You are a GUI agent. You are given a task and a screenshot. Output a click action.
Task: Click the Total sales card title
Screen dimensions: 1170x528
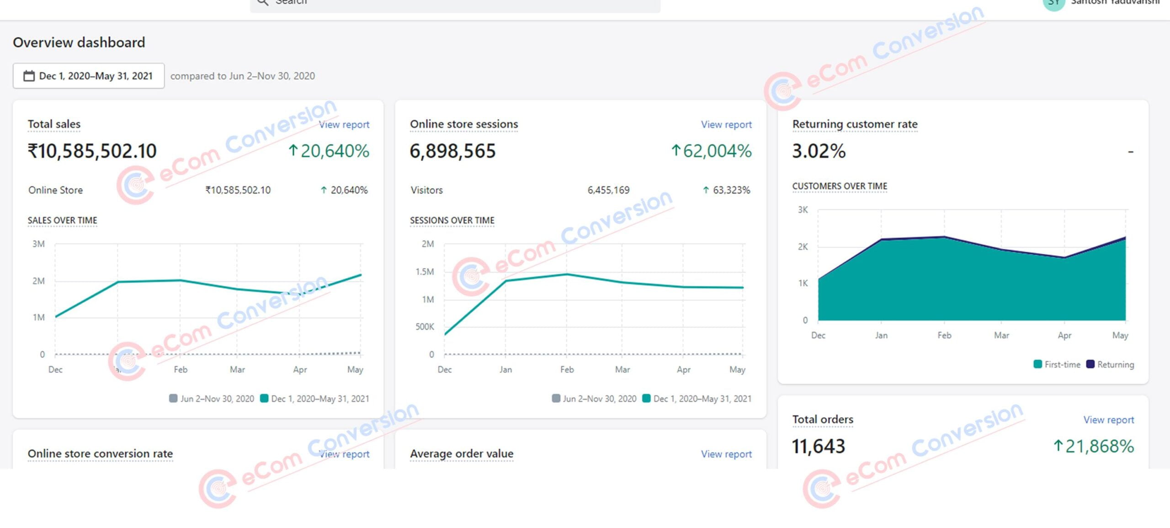point(54,124)
